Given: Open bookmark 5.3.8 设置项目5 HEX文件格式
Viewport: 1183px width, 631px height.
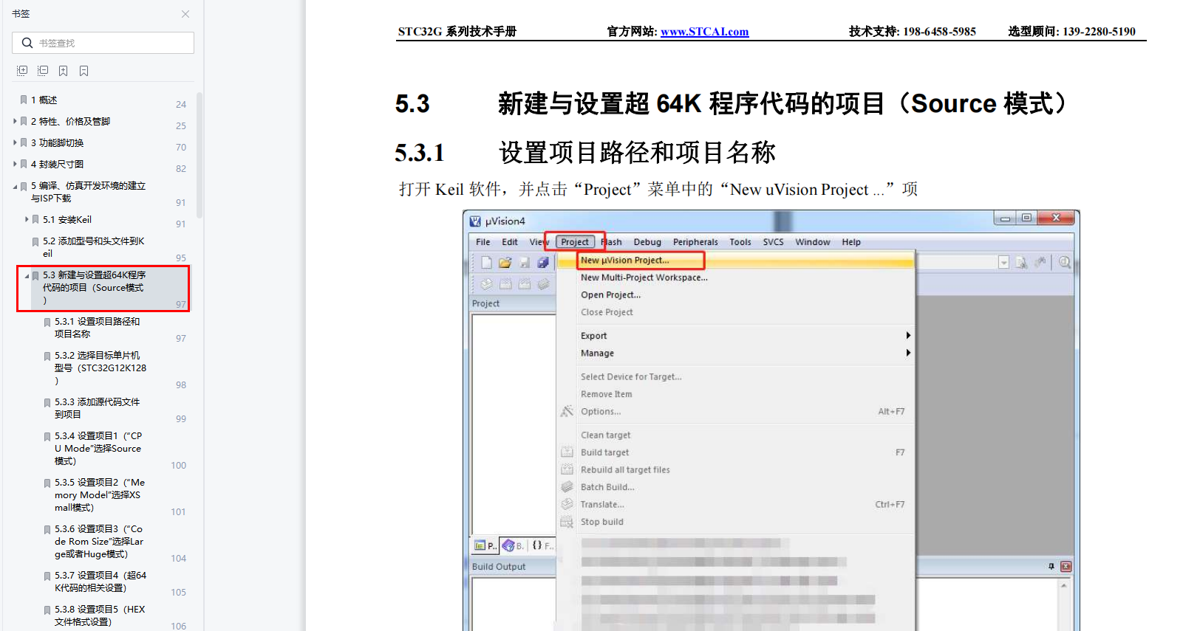Looking at the screenshot, I should 100,616.
